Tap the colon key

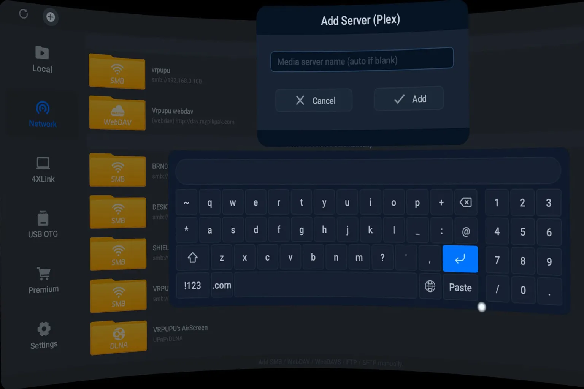[x=441, y=231]
